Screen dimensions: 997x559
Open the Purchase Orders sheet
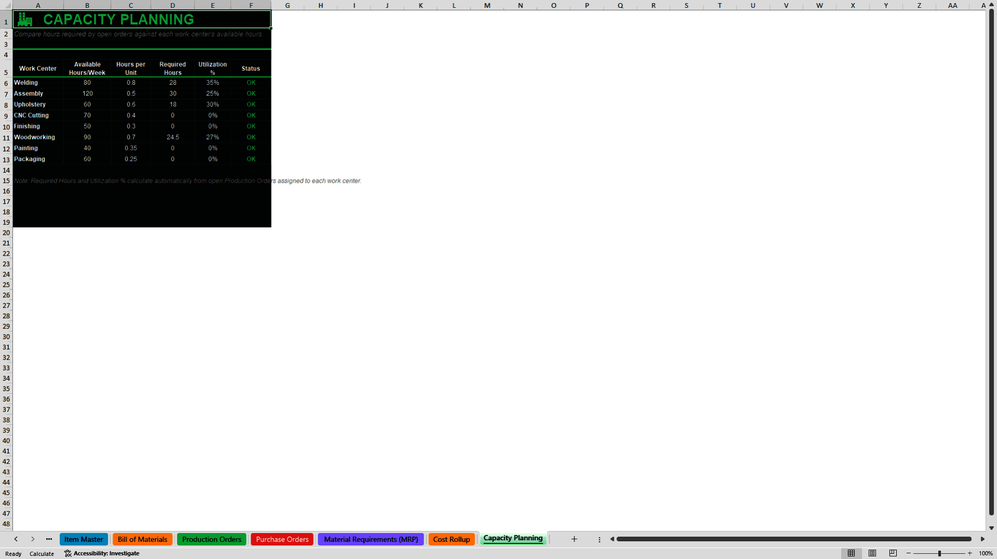(282, 539)
